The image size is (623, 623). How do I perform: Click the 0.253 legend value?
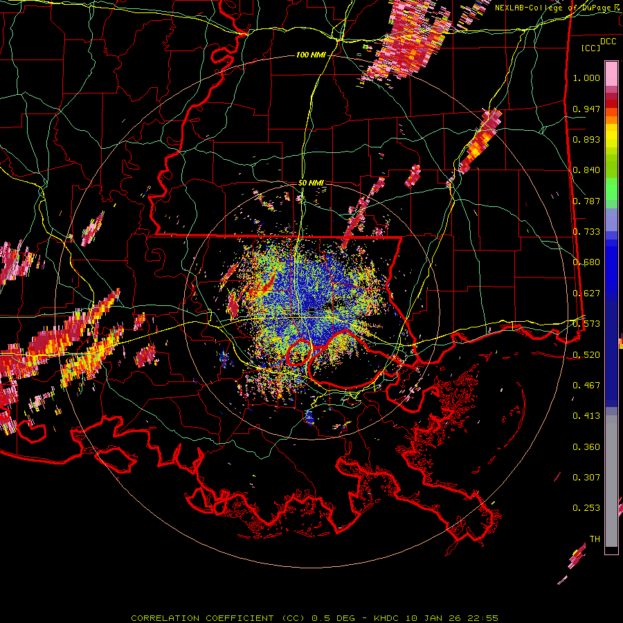[586, 508]
